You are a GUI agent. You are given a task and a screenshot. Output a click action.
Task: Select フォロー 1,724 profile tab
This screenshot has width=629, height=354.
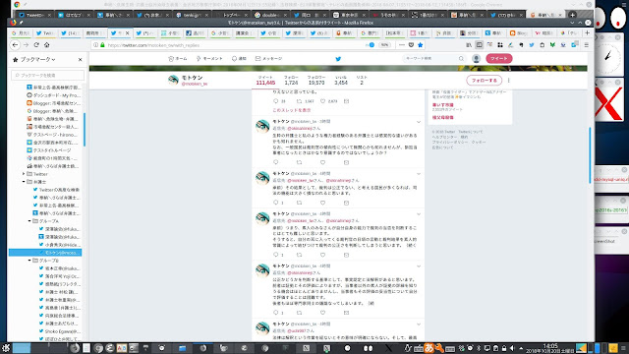tap(291, 81)
